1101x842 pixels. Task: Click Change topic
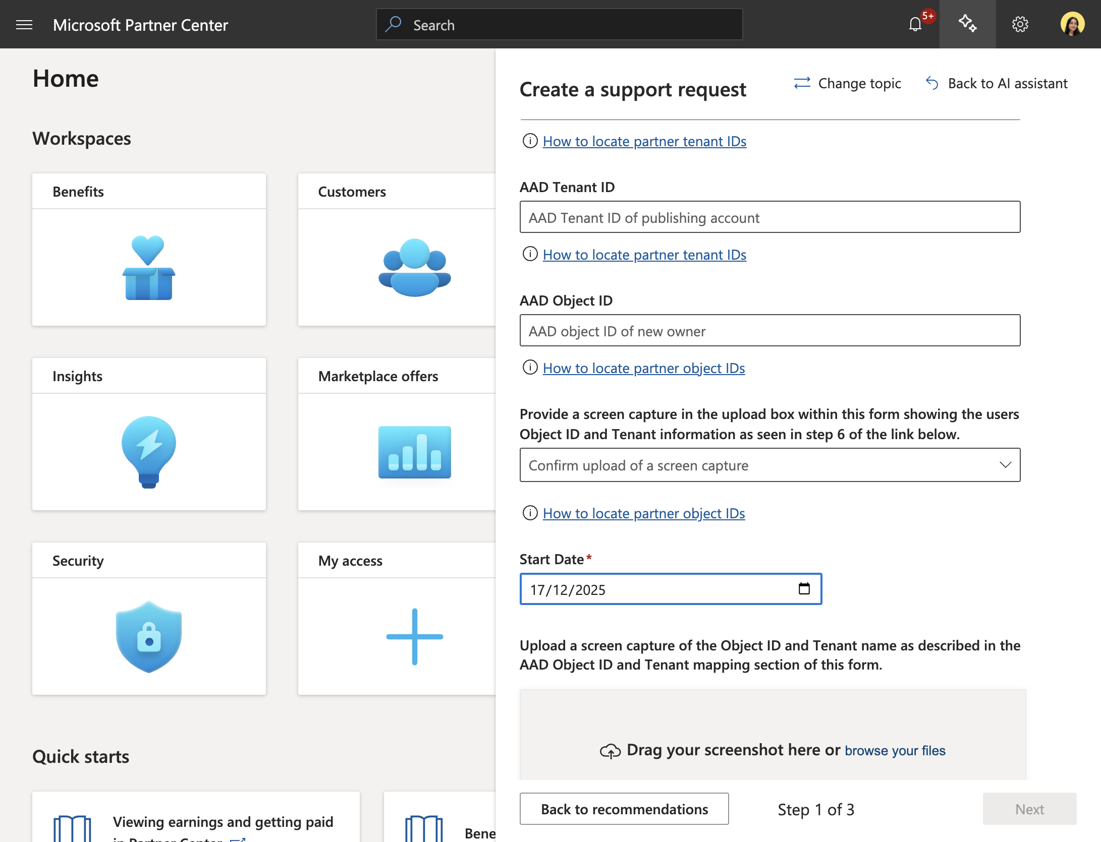(x=847, y=83)
